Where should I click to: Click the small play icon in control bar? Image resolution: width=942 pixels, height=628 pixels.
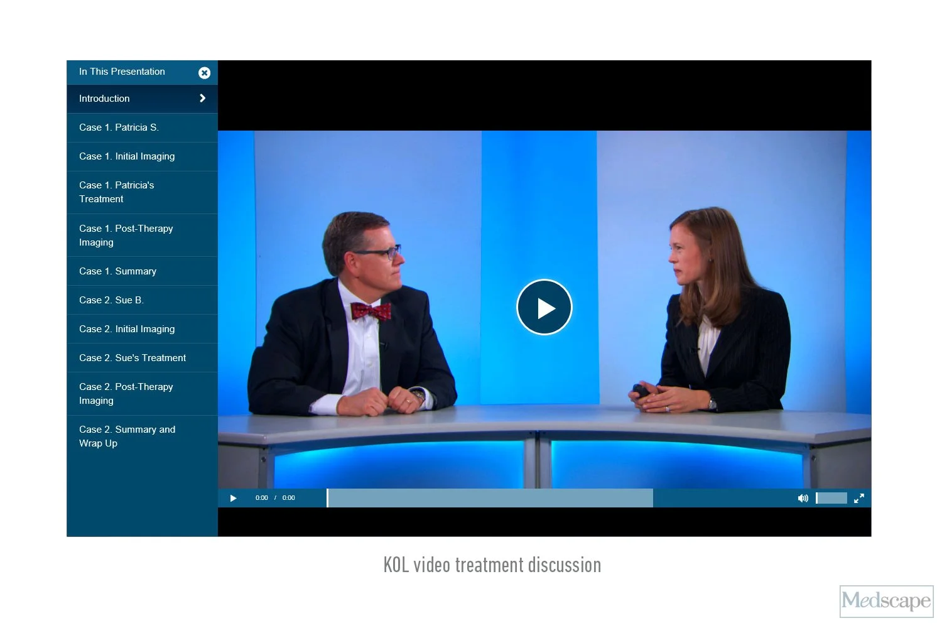[233, 498]
